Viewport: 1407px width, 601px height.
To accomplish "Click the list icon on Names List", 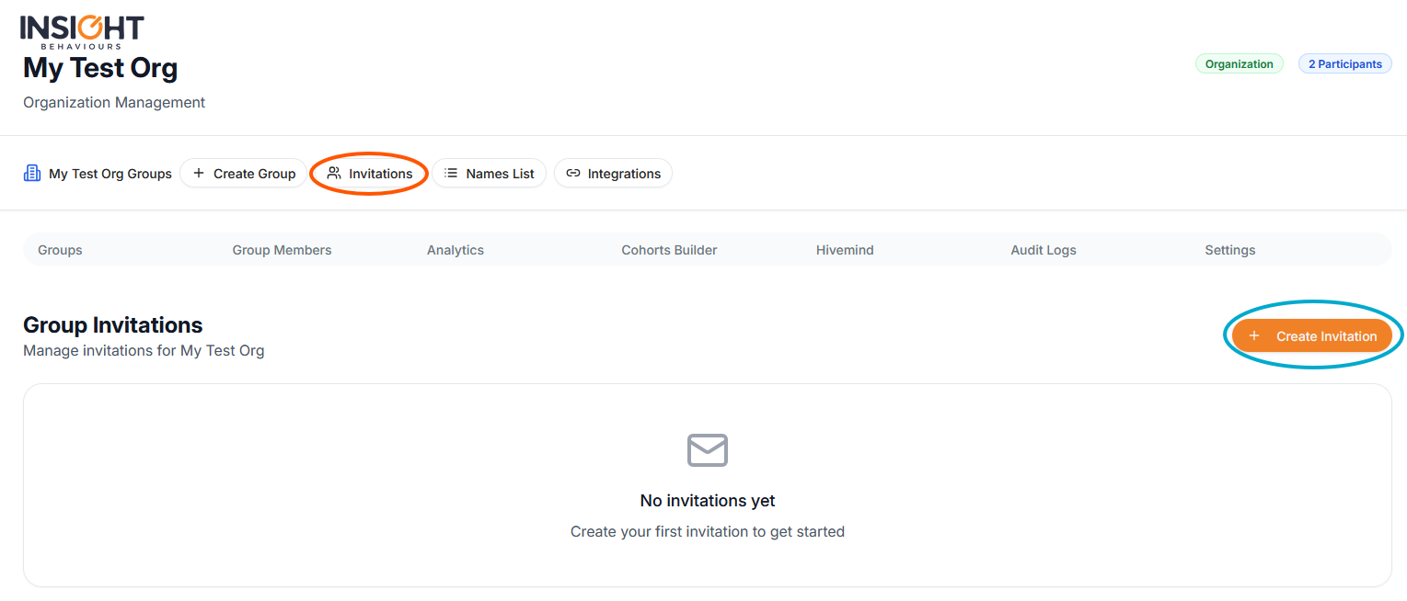I will pyautogui.click(x=451, y=174).
